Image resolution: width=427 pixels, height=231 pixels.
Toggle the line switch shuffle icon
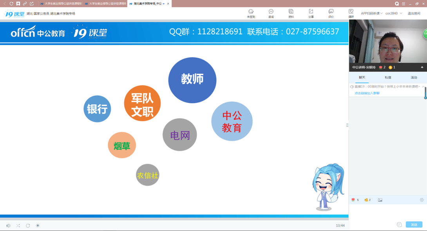point(18,226)
